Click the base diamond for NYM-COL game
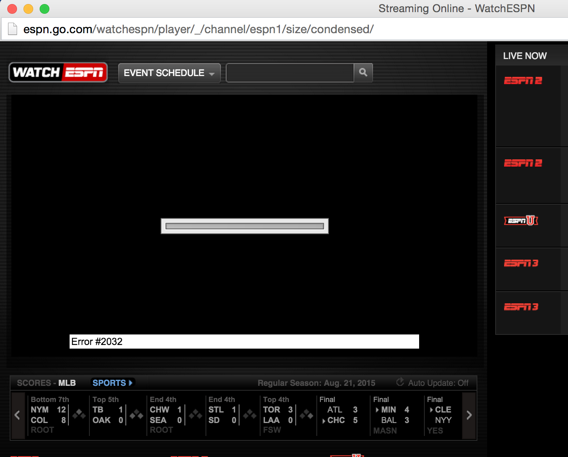Screen dimensions: 568x457 click(x=79, y=414)
